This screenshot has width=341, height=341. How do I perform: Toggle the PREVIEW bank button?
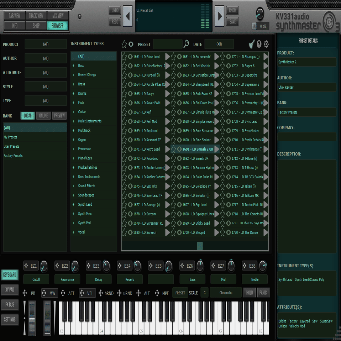click(x=59, y=116)
